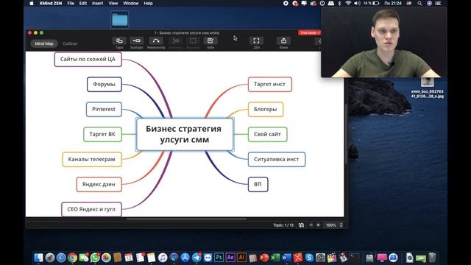Open Calendar from the Dock

[x=129, y=258]
